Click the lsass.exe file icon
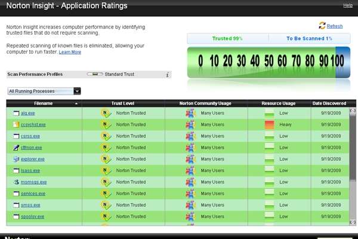Viewport: 358px width, 239px height. (x=16, y=171)
